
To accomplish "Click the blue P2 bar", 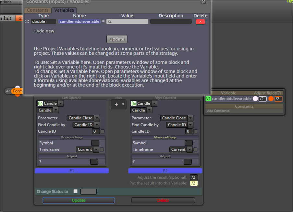I will pos(165,171).
